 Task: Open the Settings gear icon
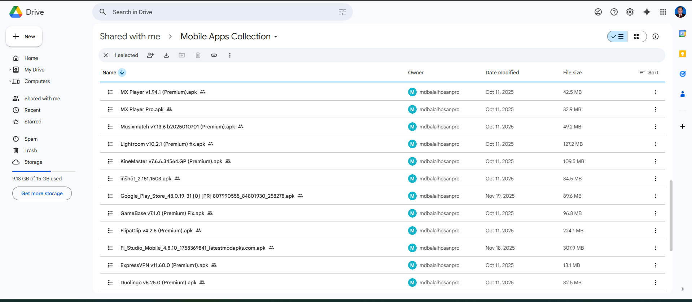point(630,12)
